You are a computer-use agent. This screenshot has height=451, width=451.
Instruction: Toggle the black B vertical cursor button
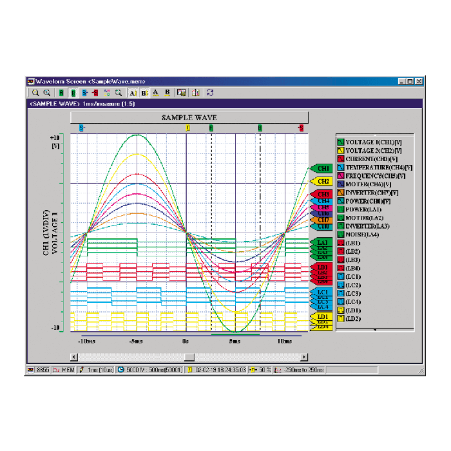click(x=144, y=93)
